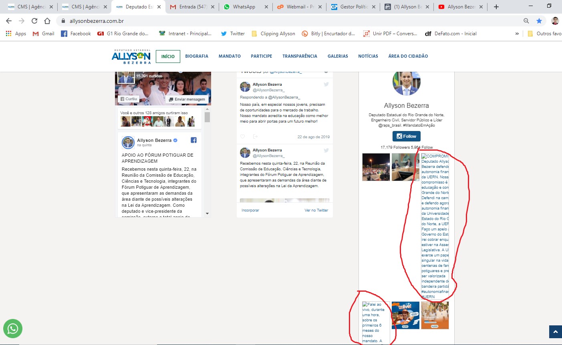This screenshot has width=562, height=345.
Task: Reload the allysonbezerra.com.br page
Action: tap(34, 21)
